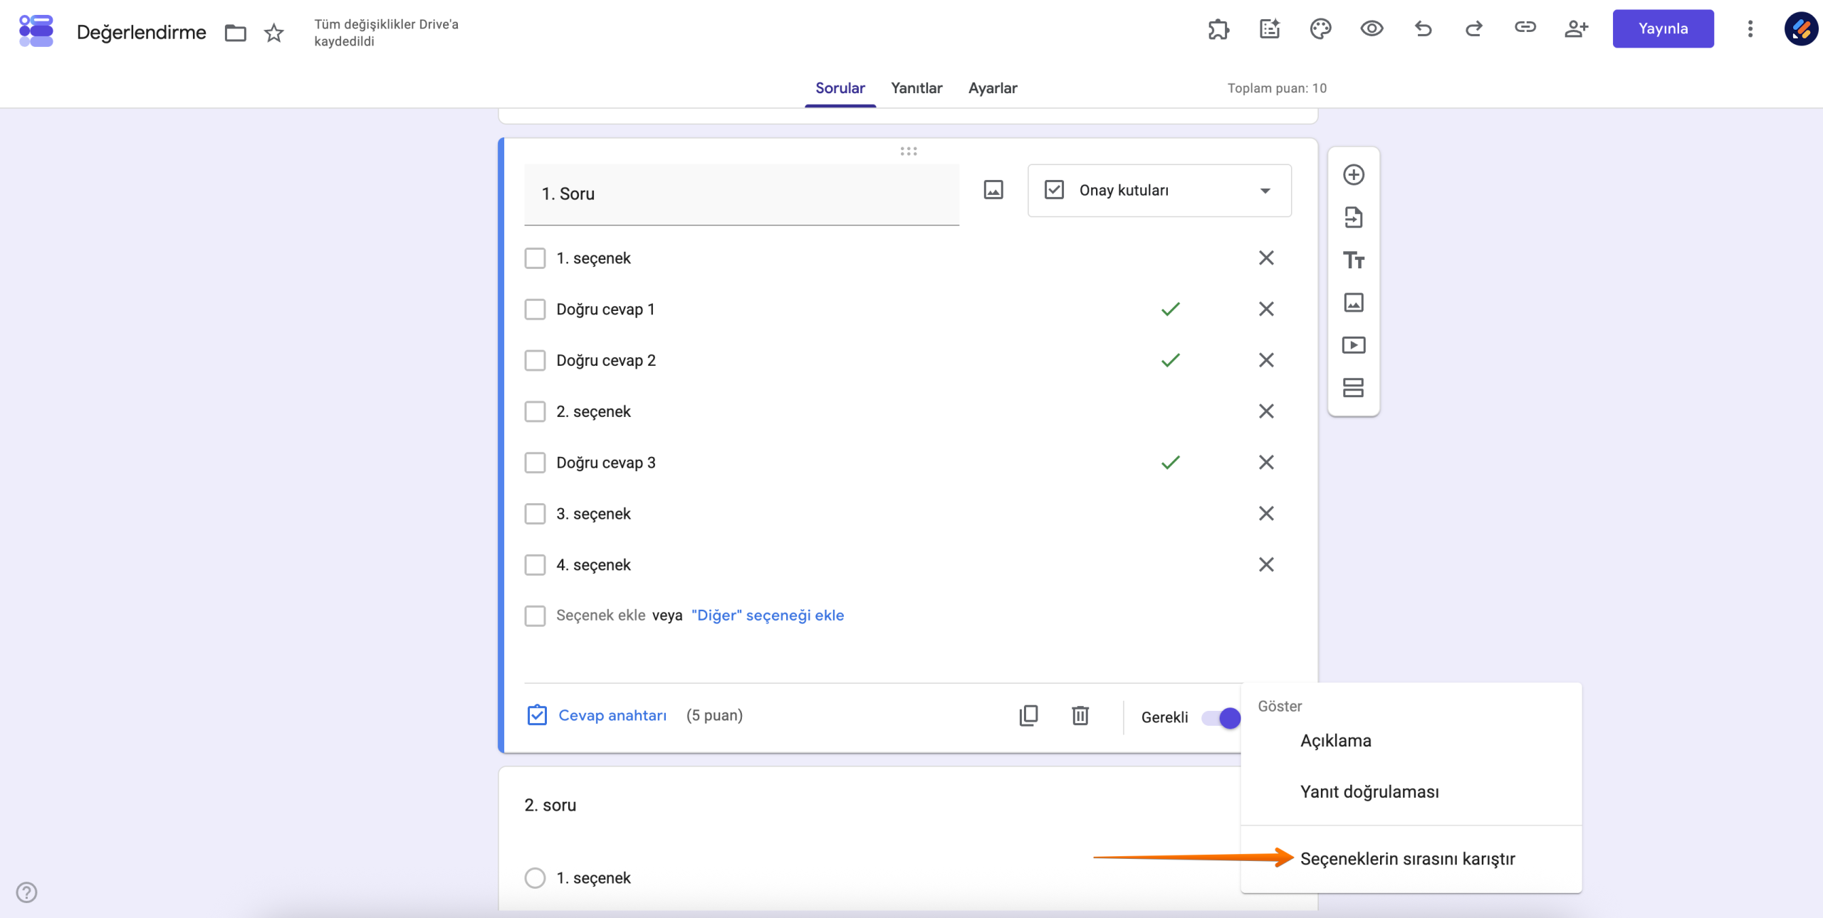Switch to the Yanıtlar tab

(916, 88)
